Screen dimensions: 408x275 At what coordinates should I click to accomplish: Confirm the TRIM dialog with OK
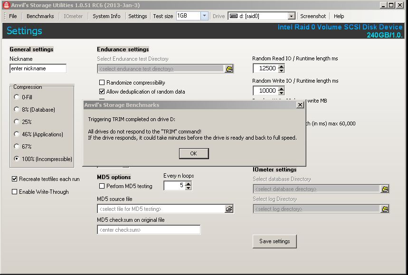194,153
